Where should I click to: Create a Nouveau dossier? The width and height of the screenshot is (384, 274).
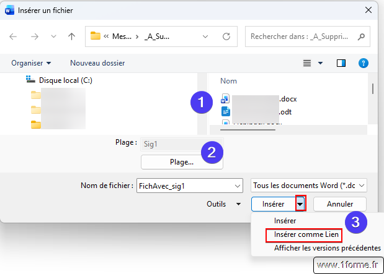[97, 63]
